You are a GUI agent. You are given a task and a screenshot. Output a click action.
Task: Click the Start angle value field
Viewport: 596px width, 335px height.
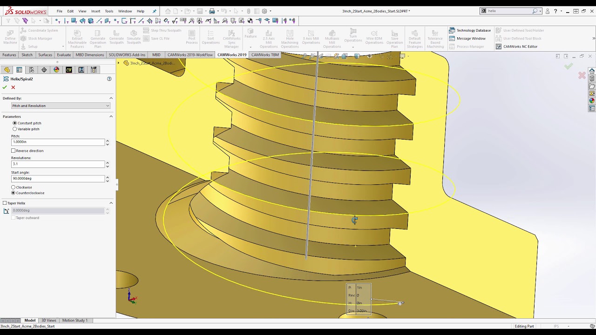(58, 178)
